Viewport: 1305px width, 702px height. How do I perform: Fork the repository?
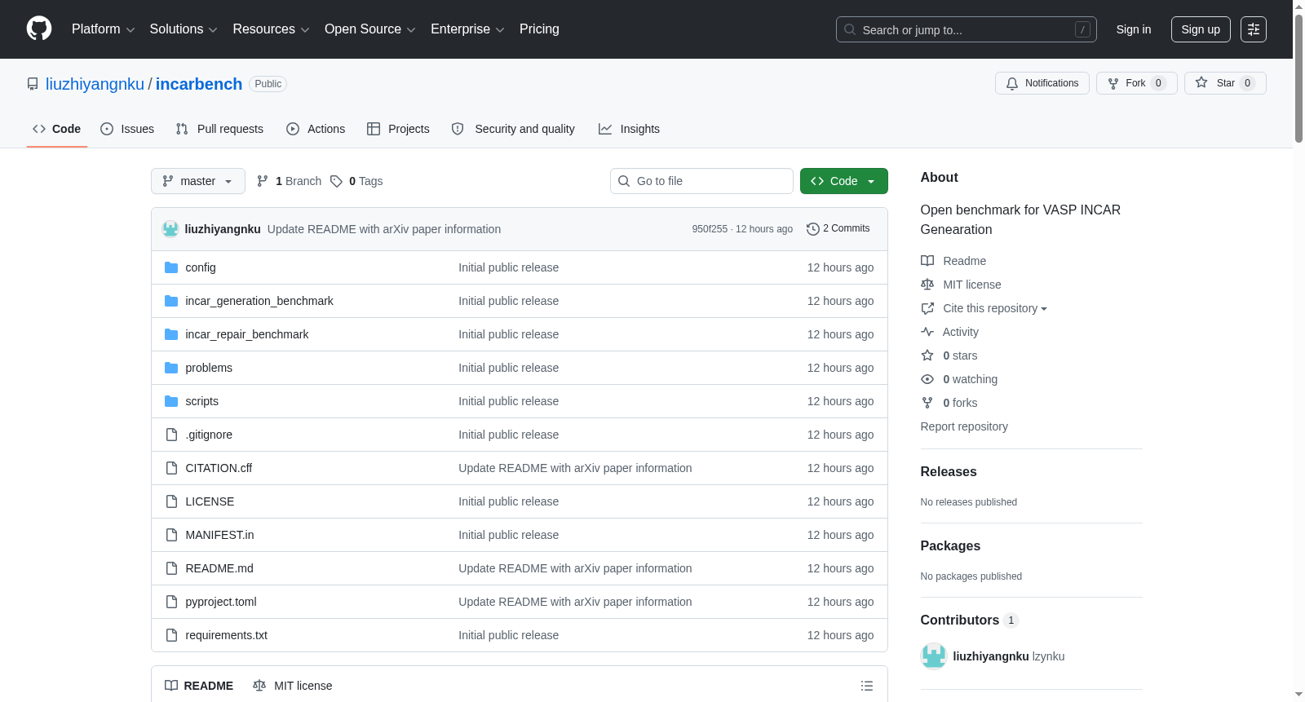coord(1137,83)
